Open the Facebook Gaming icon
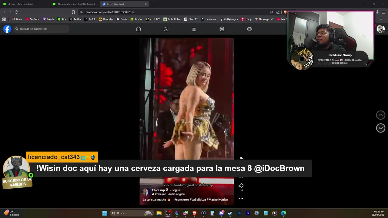This screenshot has width=388, height=218. (249, 29)
